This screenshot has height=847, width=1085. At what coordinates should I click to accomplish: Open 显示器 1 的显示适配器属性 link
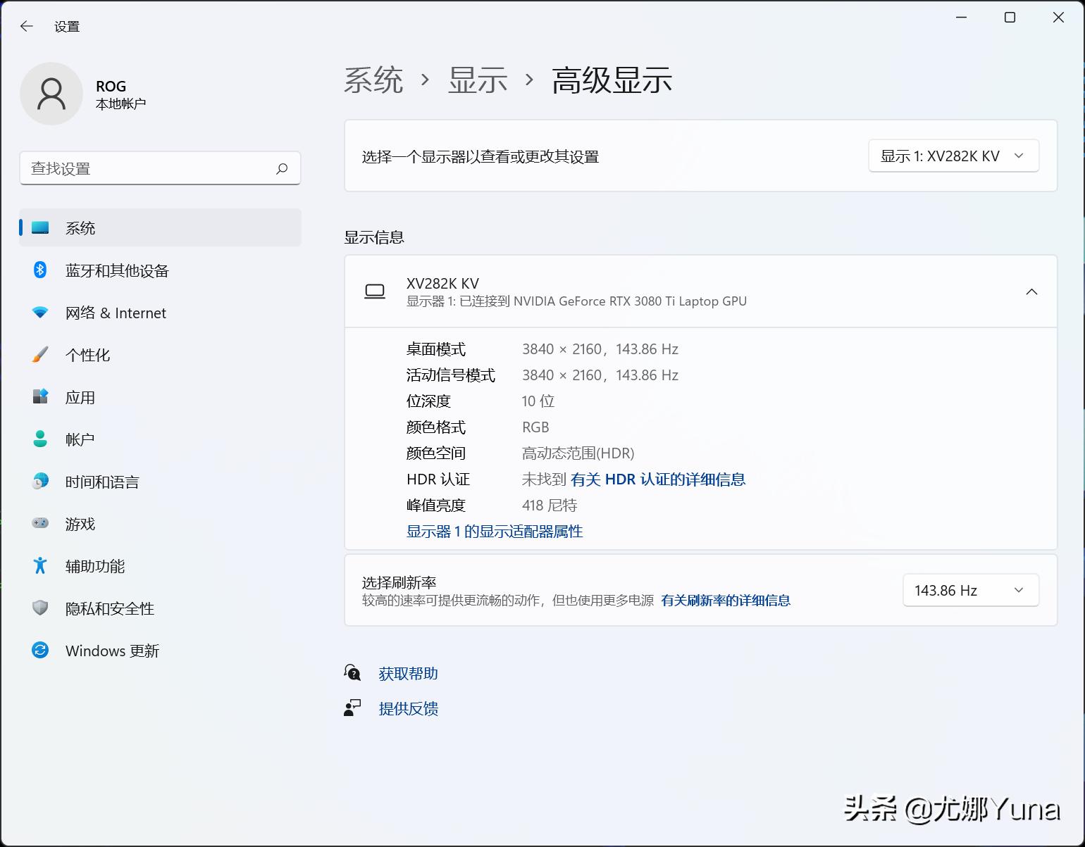pos(494,531)
